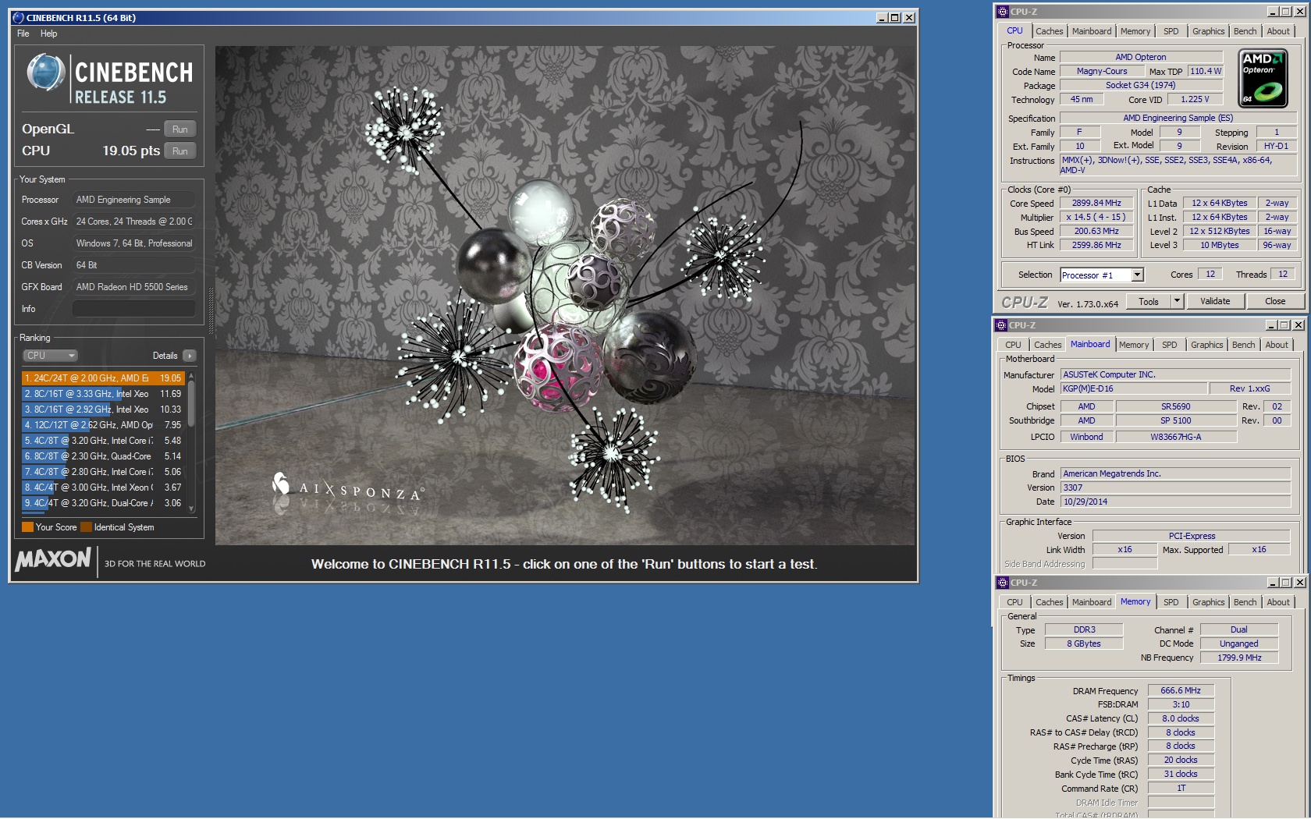
Task: Open Bench tab in bottom CPU-Z window
Action: [1245, 602]
